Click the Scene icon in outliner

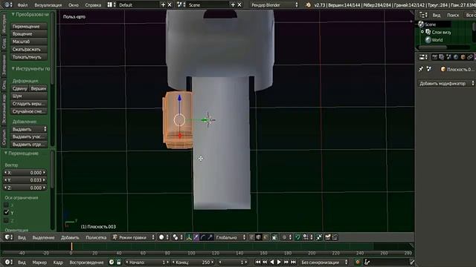pyautogui.click(x=421, y=24)
